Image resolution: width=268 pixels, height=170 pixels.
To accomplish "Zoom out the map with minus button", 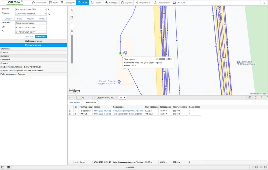I will click(72, 27).
